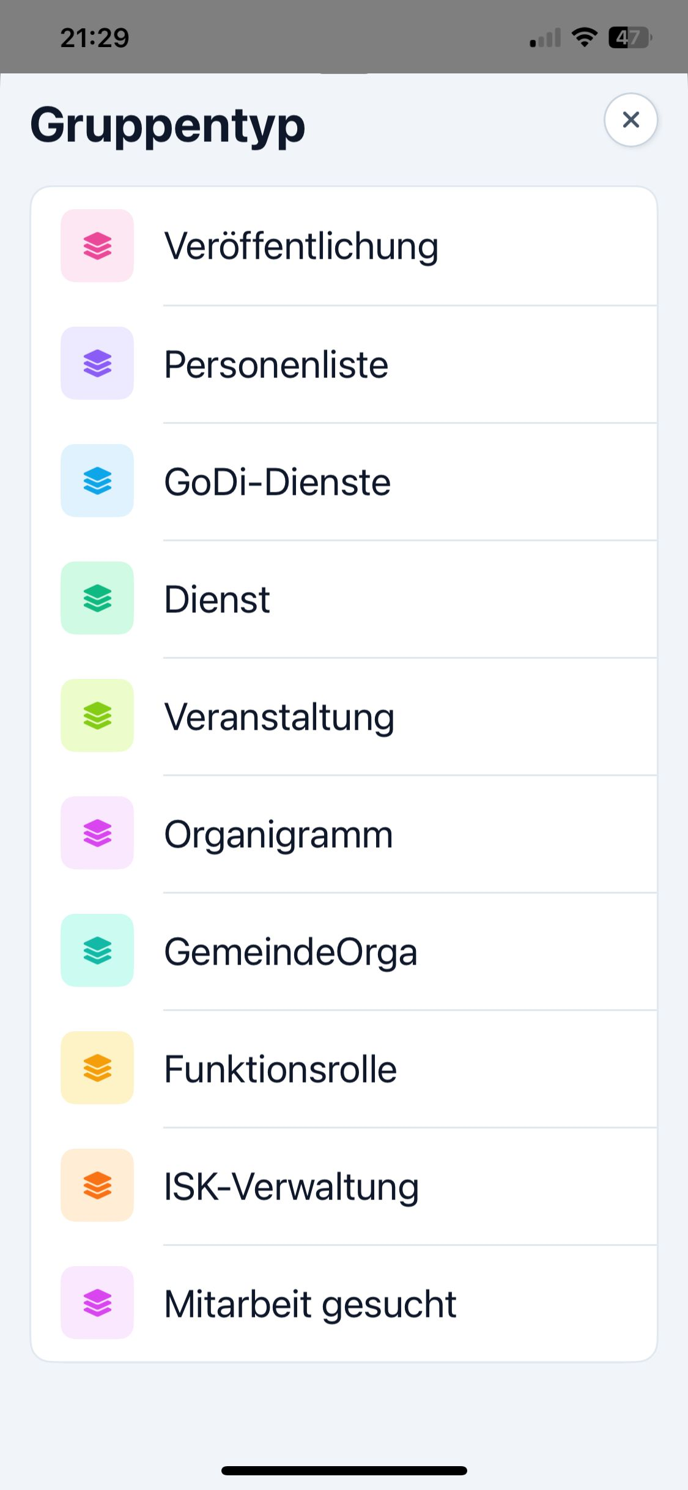Screen dimensions: 688x1490
Task: Select GoDi-Dienste group type
Action: (277, 483)
